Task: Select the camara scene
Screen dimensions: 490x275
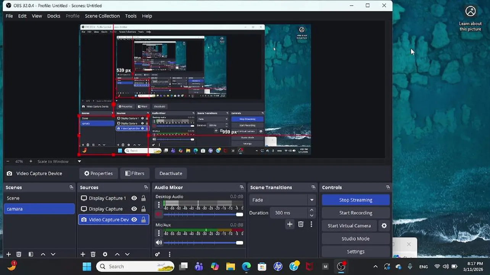Action: click(x=39, y=209)
